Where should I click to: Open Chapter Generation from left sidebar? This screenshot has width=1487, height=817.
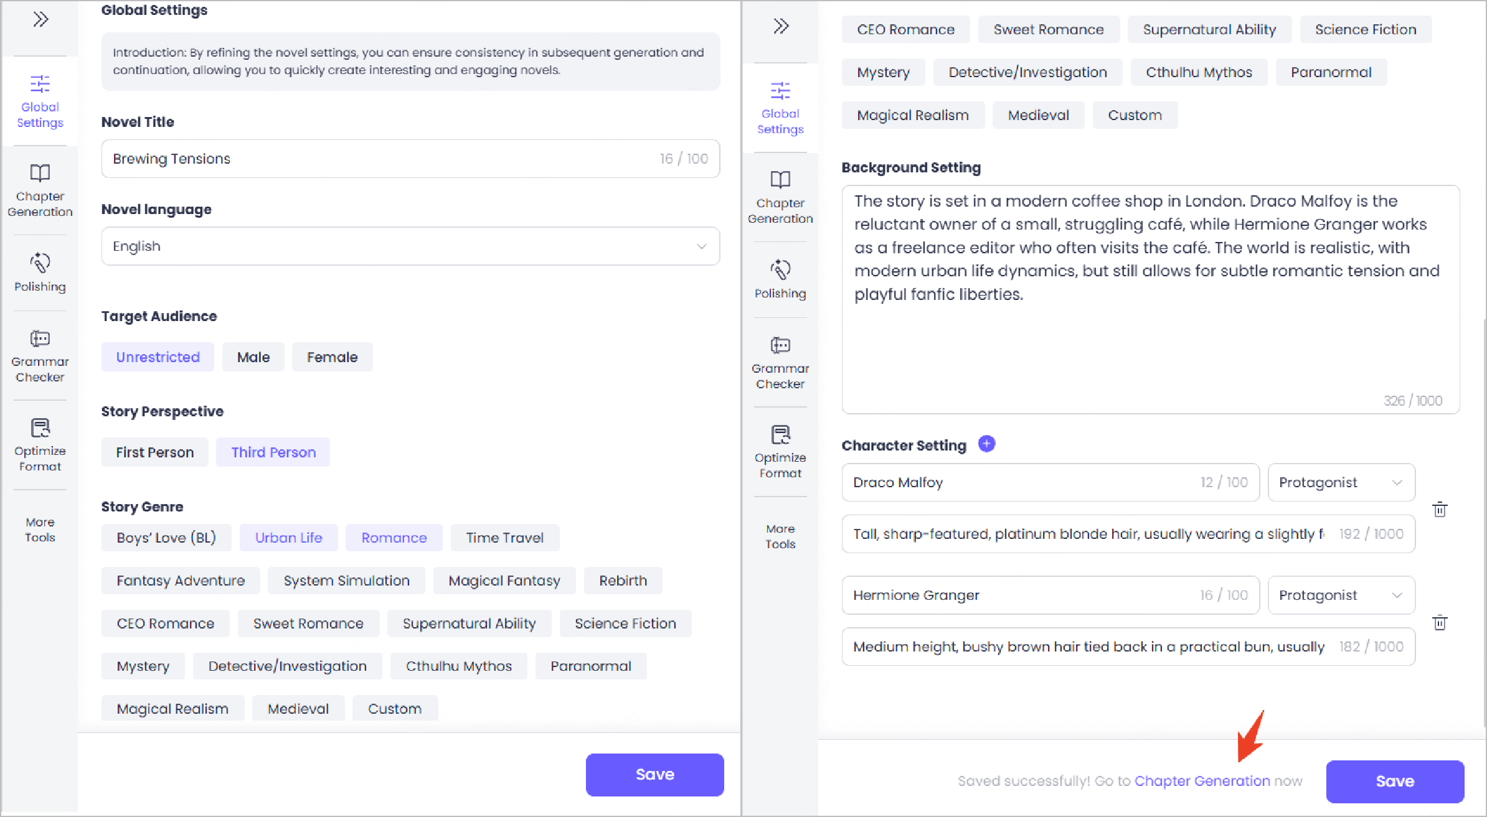(40, 190)
